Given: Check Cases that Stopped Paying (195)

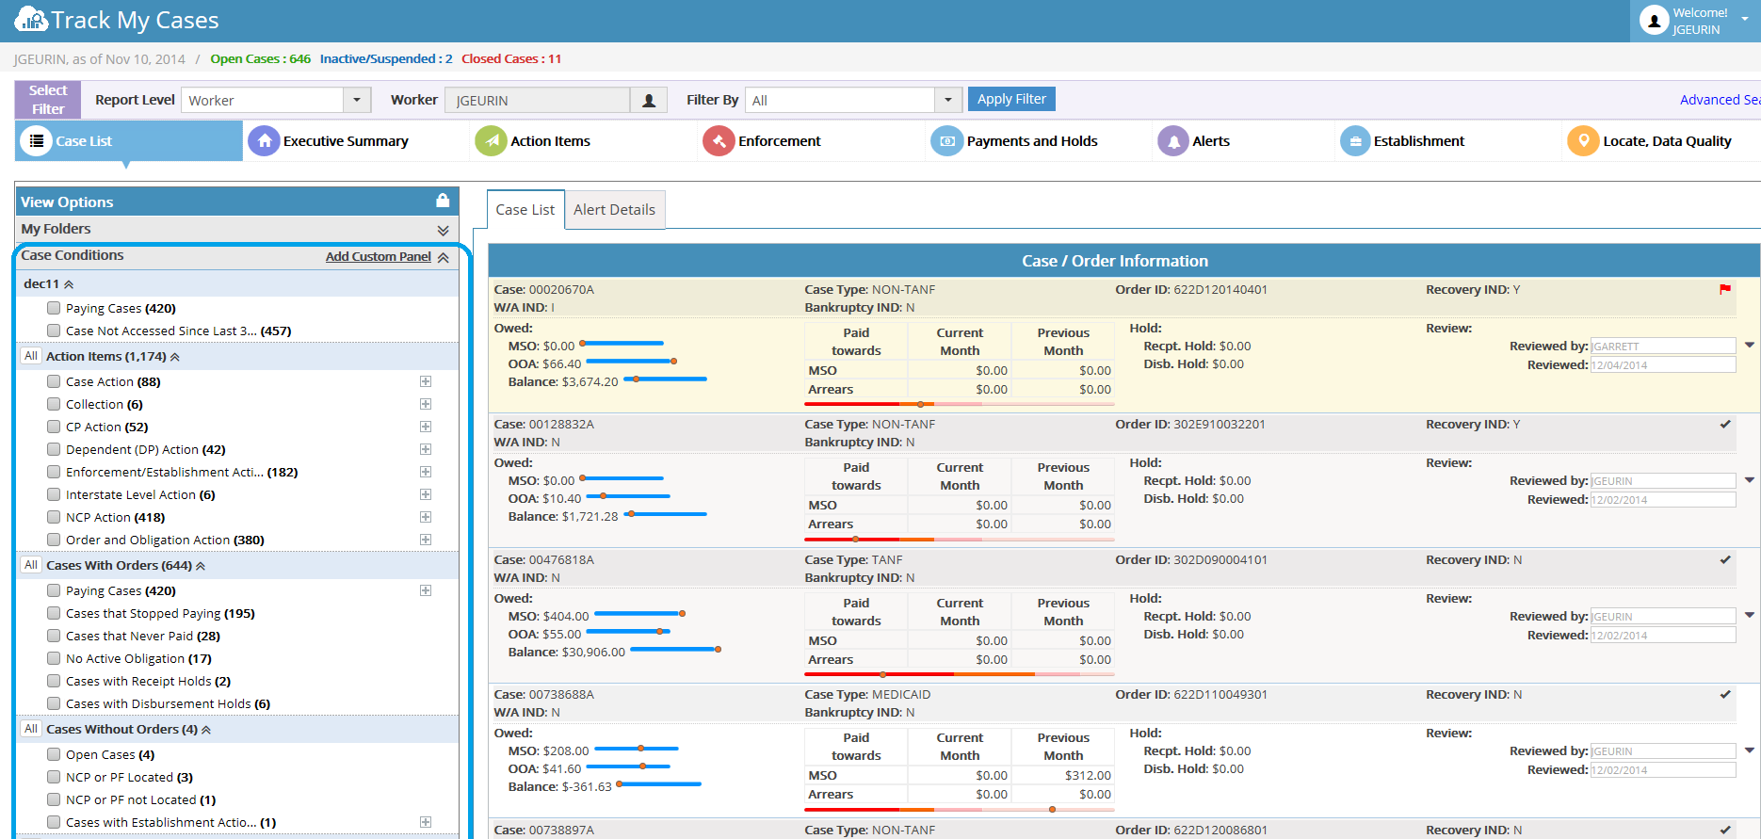Looking at the screenshot, I should (54, 613).
